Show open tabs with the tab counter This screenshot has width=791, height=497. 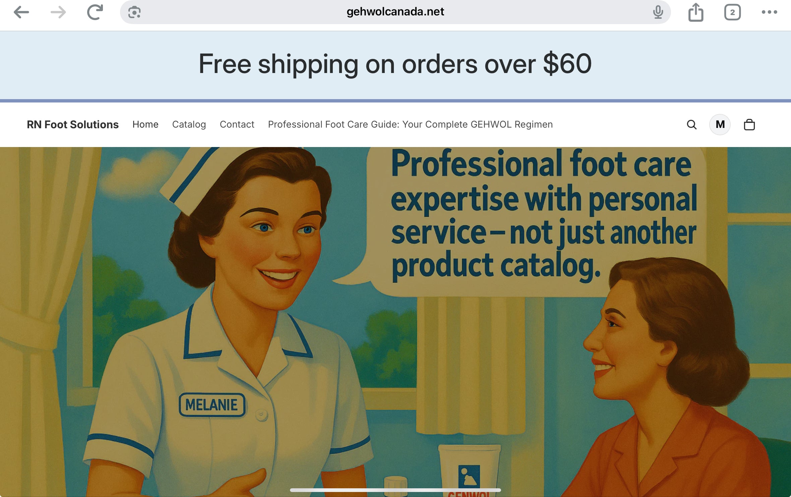(732, 12)
